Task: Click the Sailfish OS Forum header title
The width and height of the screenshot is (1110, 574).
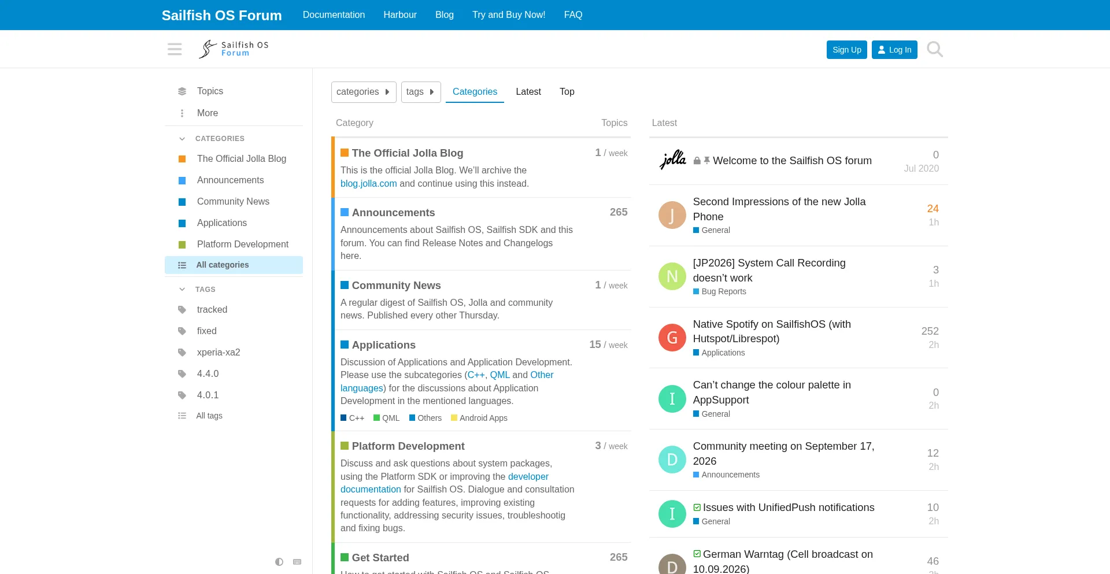Action: click(x=222, y=15)
